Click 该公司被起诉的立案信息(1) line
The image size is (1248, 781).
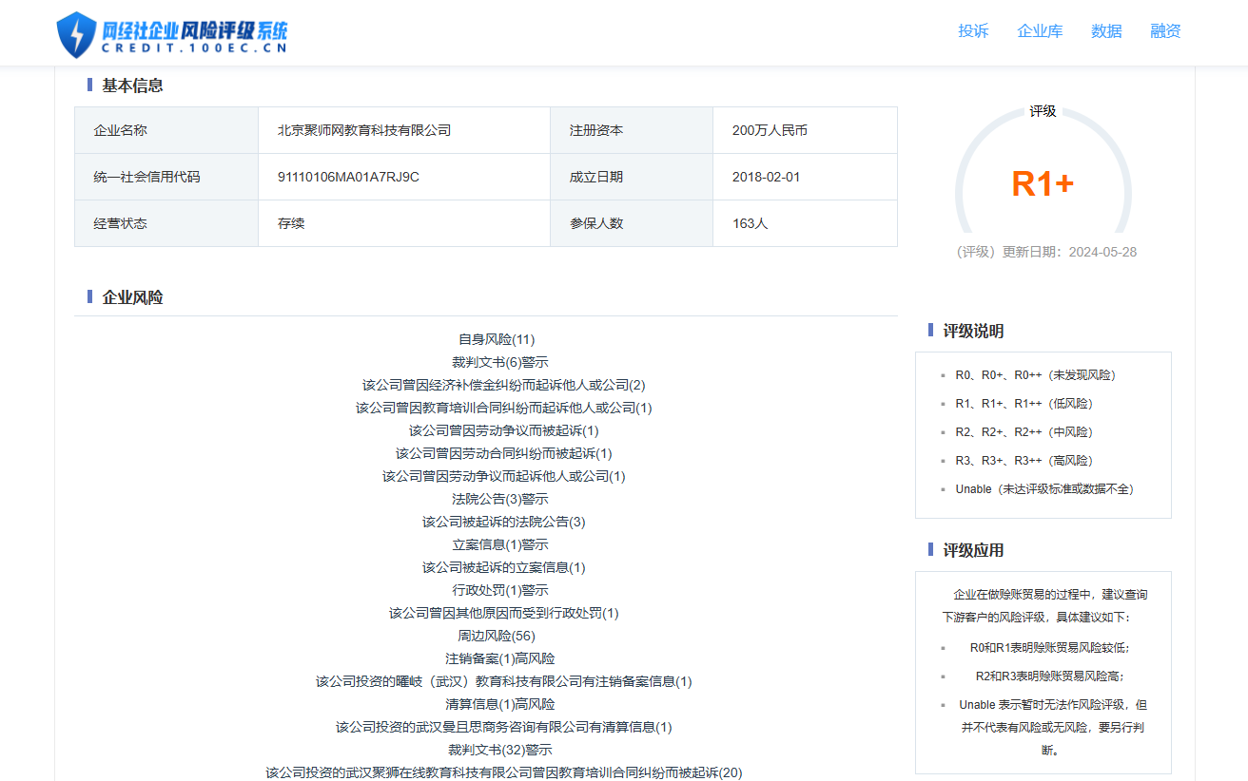pyautogui.click(x=504, y=567)
